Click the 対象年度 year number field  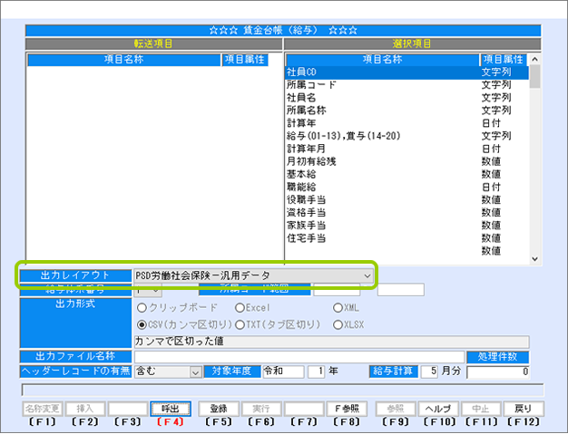(x=315, y=371)
